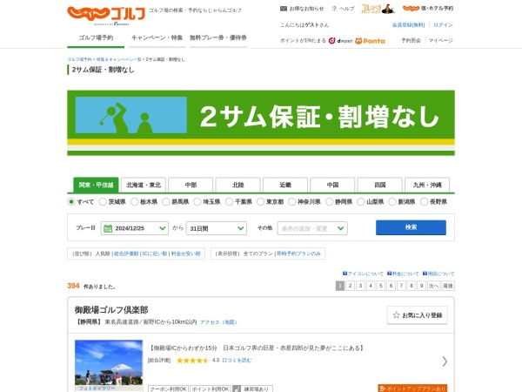Open the 御殿場ゴルフ倶楽部 photo gallery thumbnail

109,365
